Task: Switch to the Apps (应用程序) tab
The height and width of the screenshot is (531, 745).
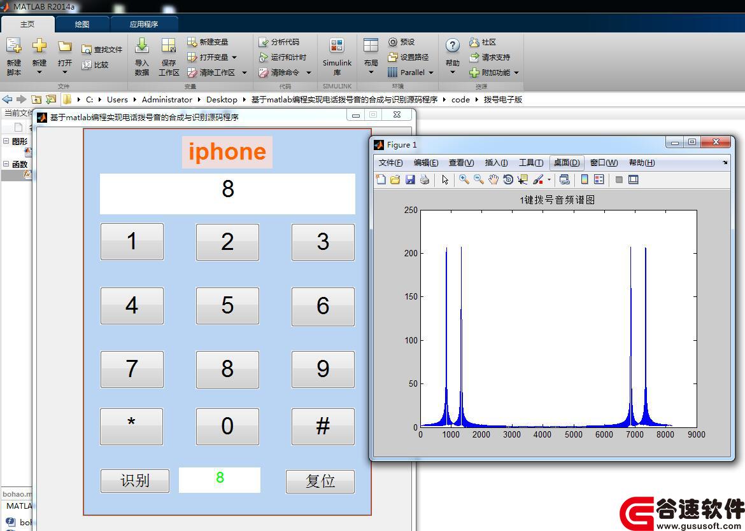Action: pos(144,24)
